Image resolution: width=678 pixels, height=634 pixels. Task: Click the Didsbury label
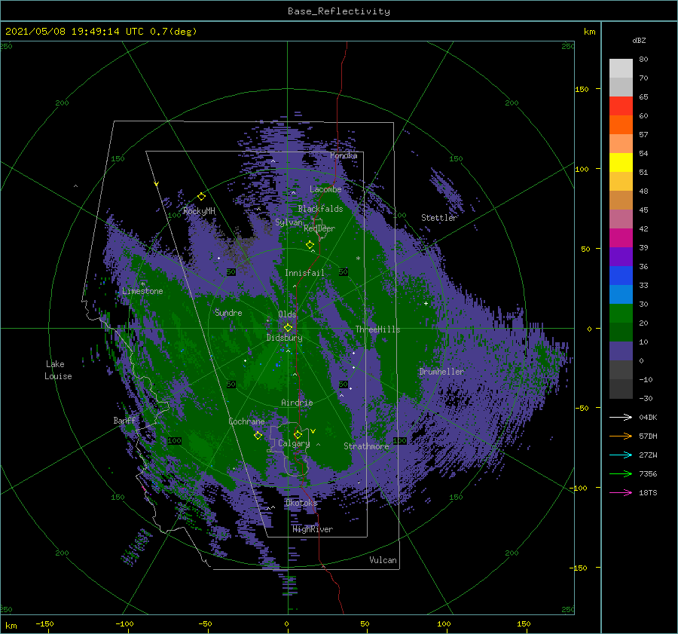(x=284, y=338)
